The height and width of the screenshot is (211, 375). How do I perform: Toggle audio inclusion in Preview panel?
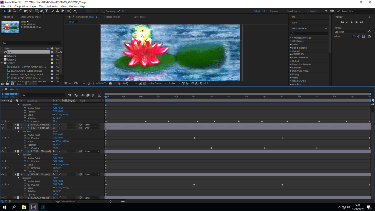pyautogui.click(x=358, y=36)
